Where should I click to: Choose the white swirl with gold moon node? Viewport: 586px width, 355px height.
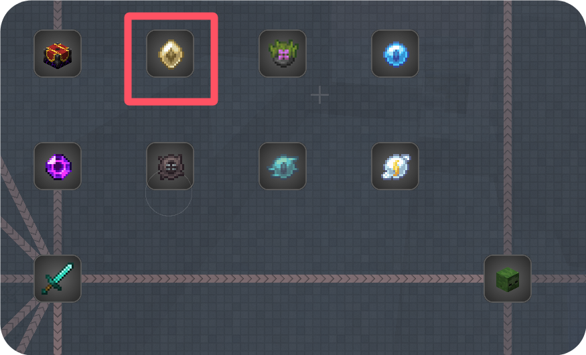[395, 166]
